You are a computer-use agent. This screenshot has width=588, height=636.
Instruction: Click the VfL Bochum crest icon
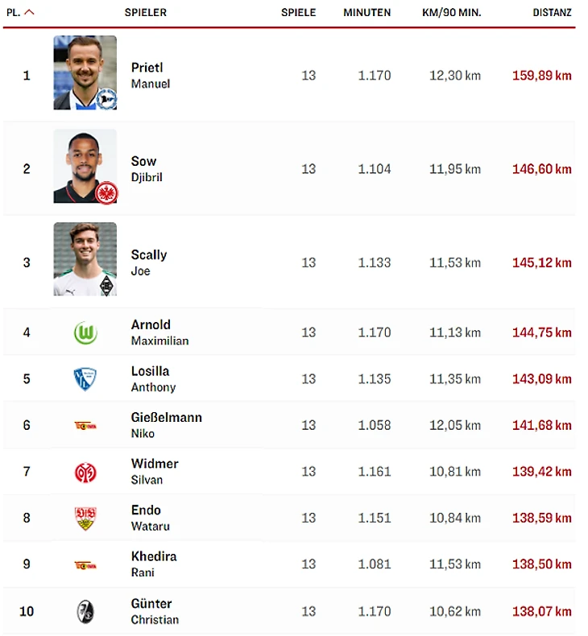(85, 379)
